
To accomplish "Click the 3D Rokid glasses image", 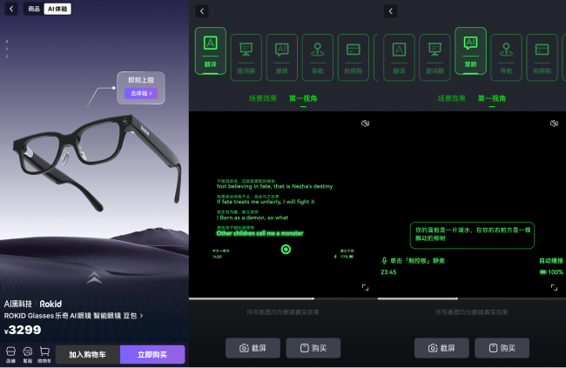I will [98, 163].
